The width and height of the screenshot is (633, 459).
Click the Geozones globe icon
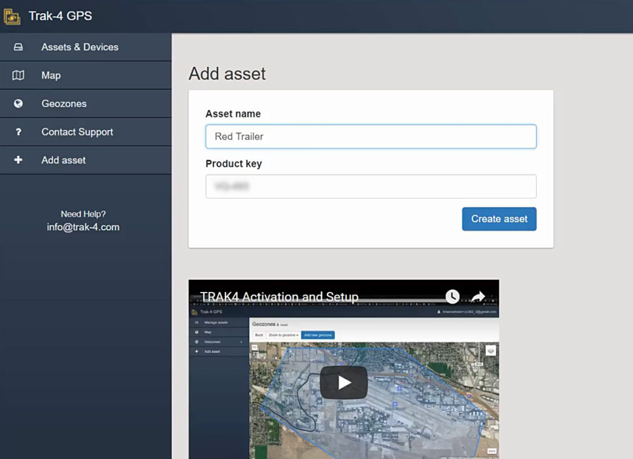coord(18,104)
